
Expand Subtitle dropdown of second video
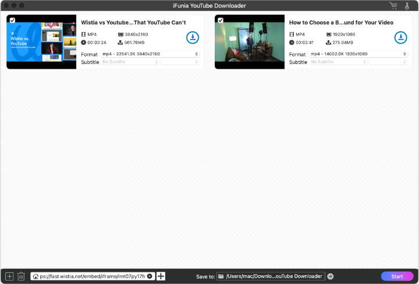tap(338, 62)
